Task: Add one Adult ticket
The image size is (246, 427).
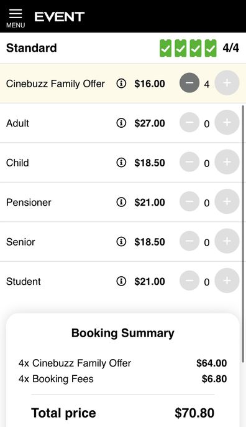Action: tap(227, 122)
